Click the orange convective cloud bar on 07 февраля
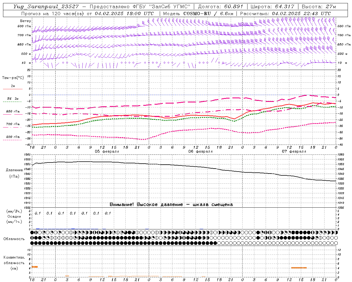Viewport: 352px width, 282px height. coord(299,268)
